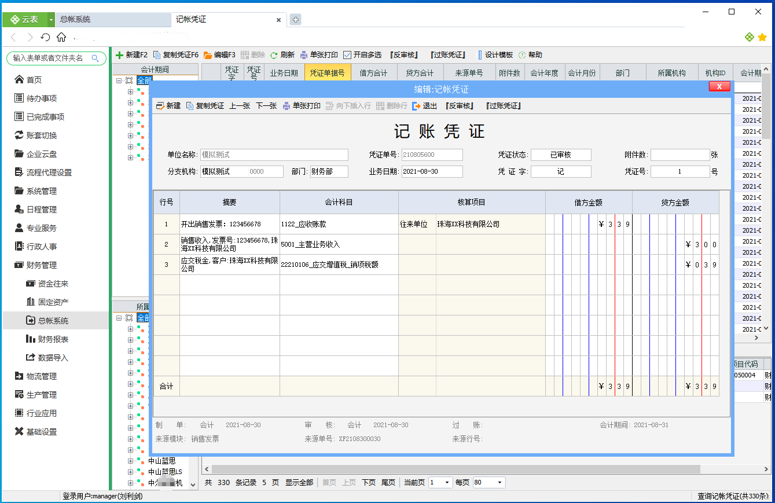
Task: Click 显示全部 in pagination bar
Action: (299, 482)
